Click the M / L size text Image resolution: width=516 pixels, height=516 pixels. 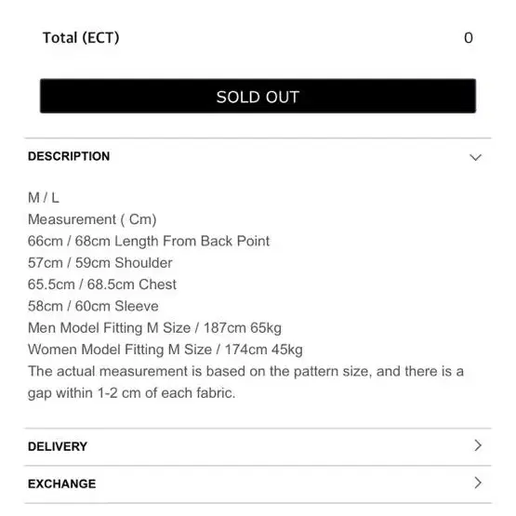tap(44, 198)
